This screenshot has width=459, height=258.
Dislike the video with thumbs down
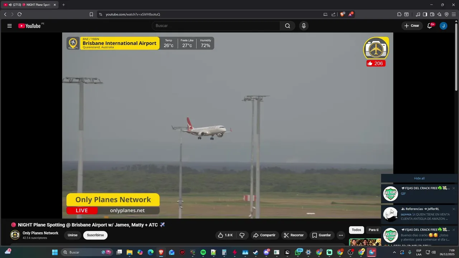pos(242,235)
